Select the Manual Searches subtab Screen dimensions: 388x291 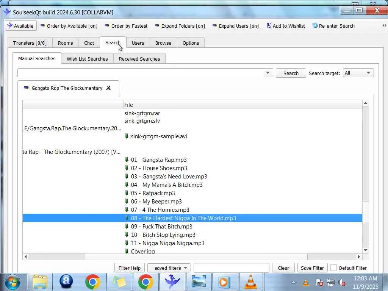[x=37, y=58]
